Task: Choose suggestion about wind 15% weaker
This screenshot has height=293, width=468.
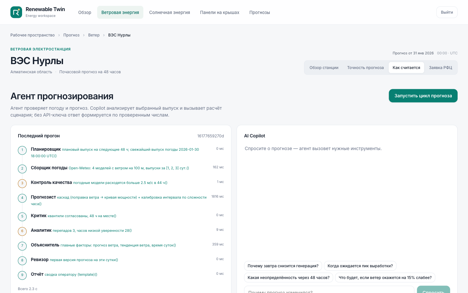Action: [x=385, y=278]
